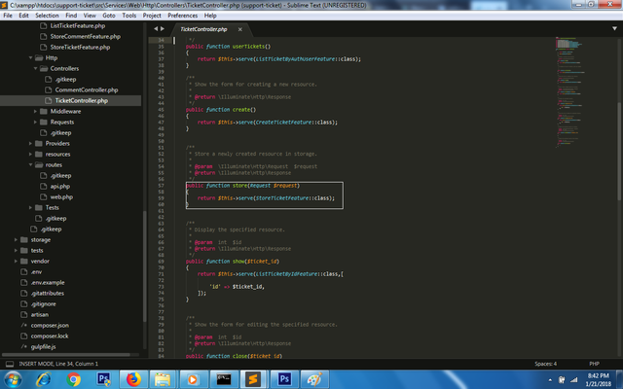
Task: Select TicketController.php in the sidebar
Action: 82,101
